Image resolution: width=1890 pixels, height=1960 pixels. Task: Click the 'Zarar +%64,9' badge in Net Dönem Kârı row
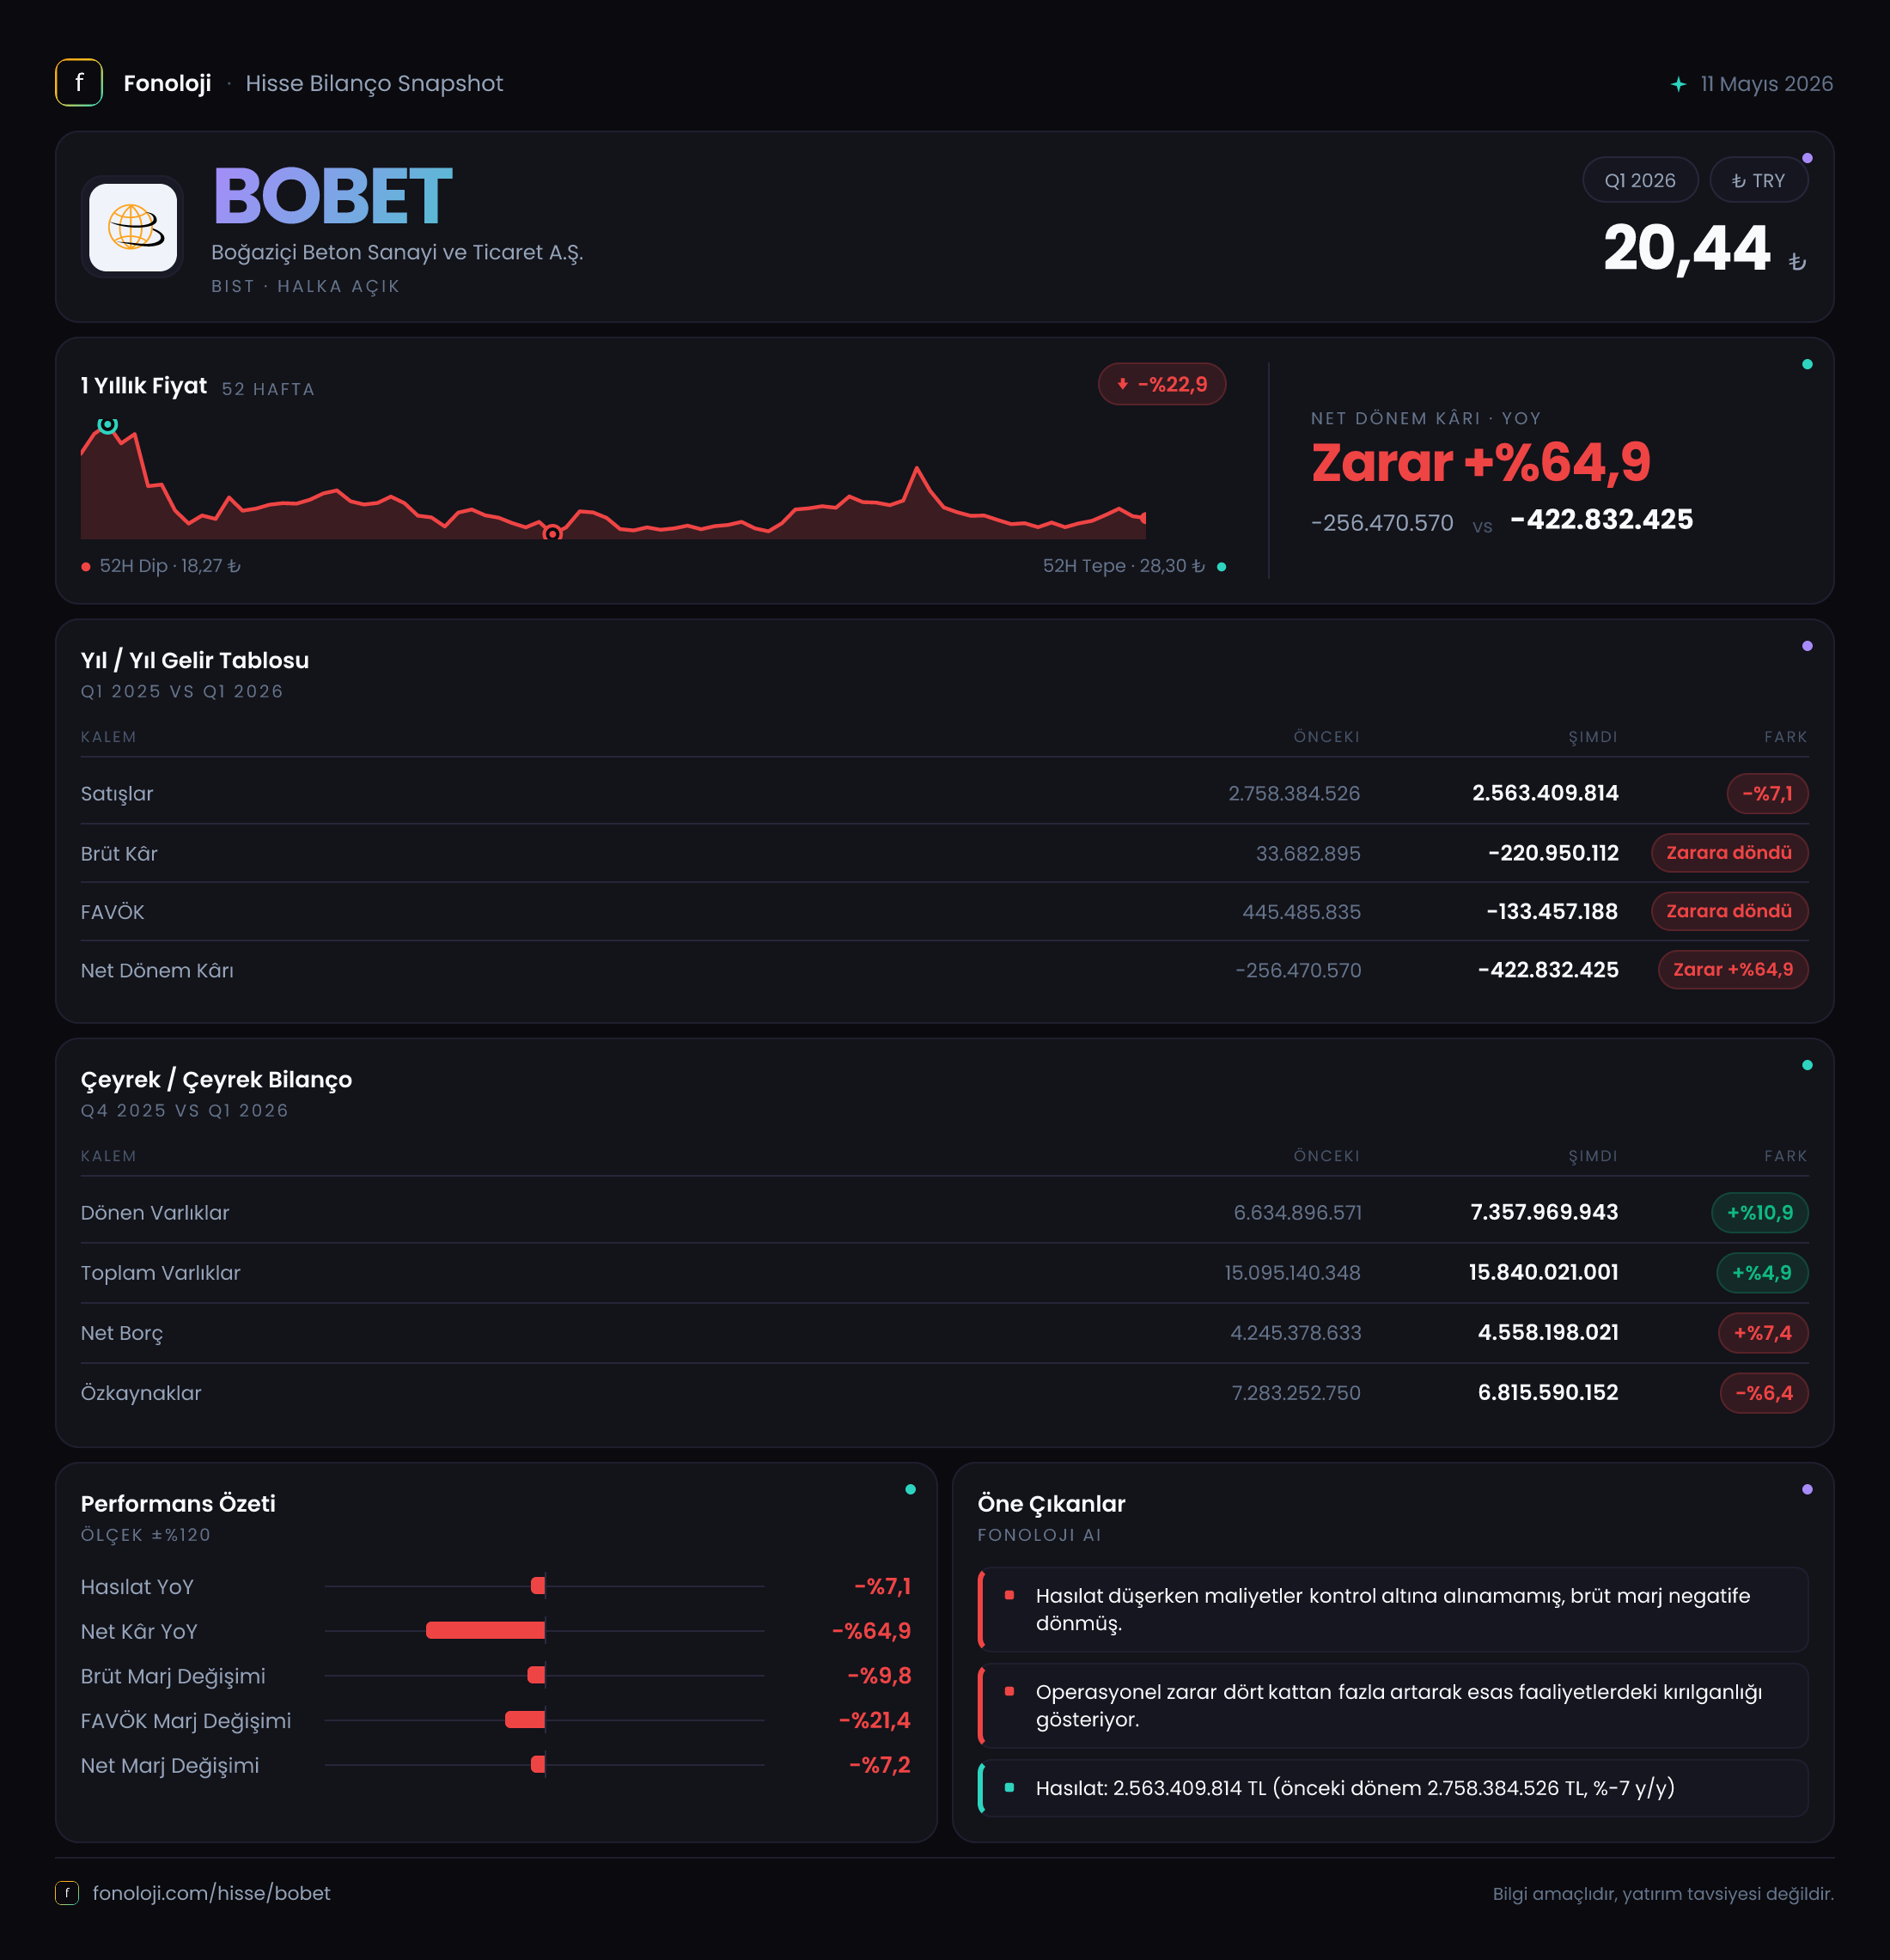[x=1733, y=969]
